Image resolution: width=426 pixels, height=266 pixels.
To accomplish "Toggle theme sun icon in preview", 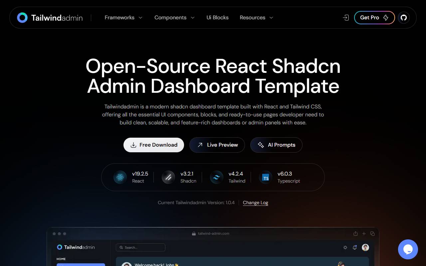I will pos(345,247).
